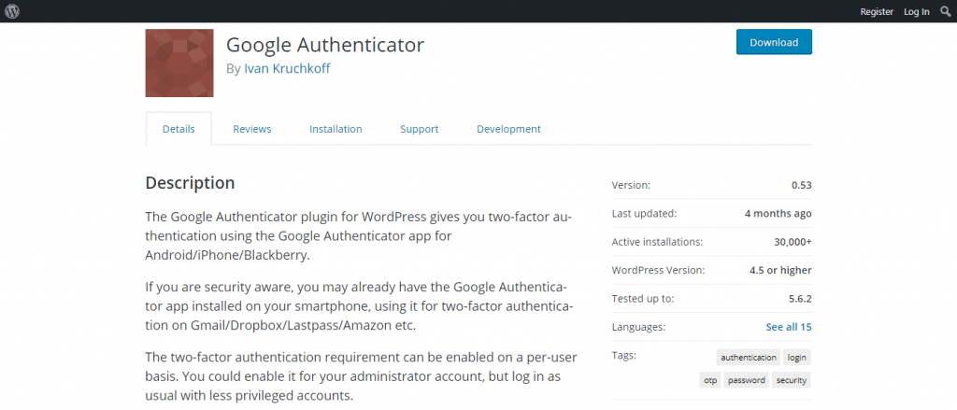Select the otp tag
Viewport: 957px width, 410px height.
point(710,380)
